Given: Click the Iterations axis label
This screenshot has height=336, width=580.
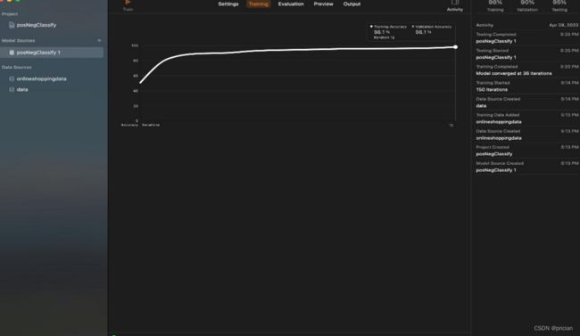Looking at the screenshot, I should (x=151, y=125).
